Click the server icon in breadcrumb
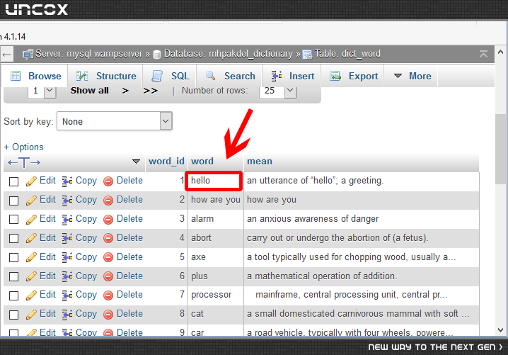The height and width of the screenshot is (355, 508). click(x=28, y=54)
